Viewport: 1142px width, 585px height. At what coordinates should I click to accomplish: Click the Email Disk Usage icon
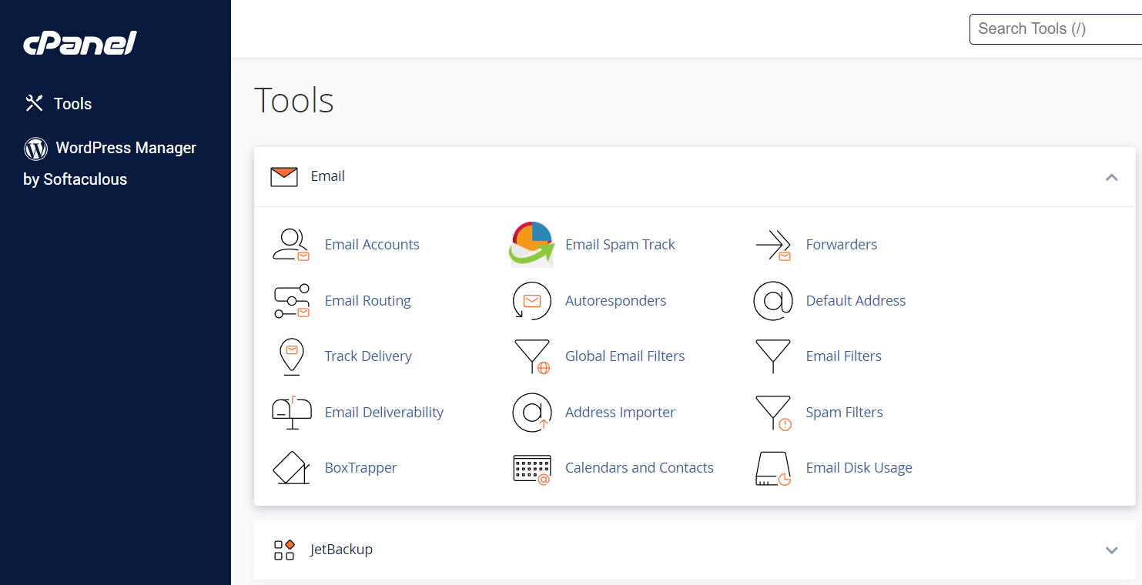(772, 469)
